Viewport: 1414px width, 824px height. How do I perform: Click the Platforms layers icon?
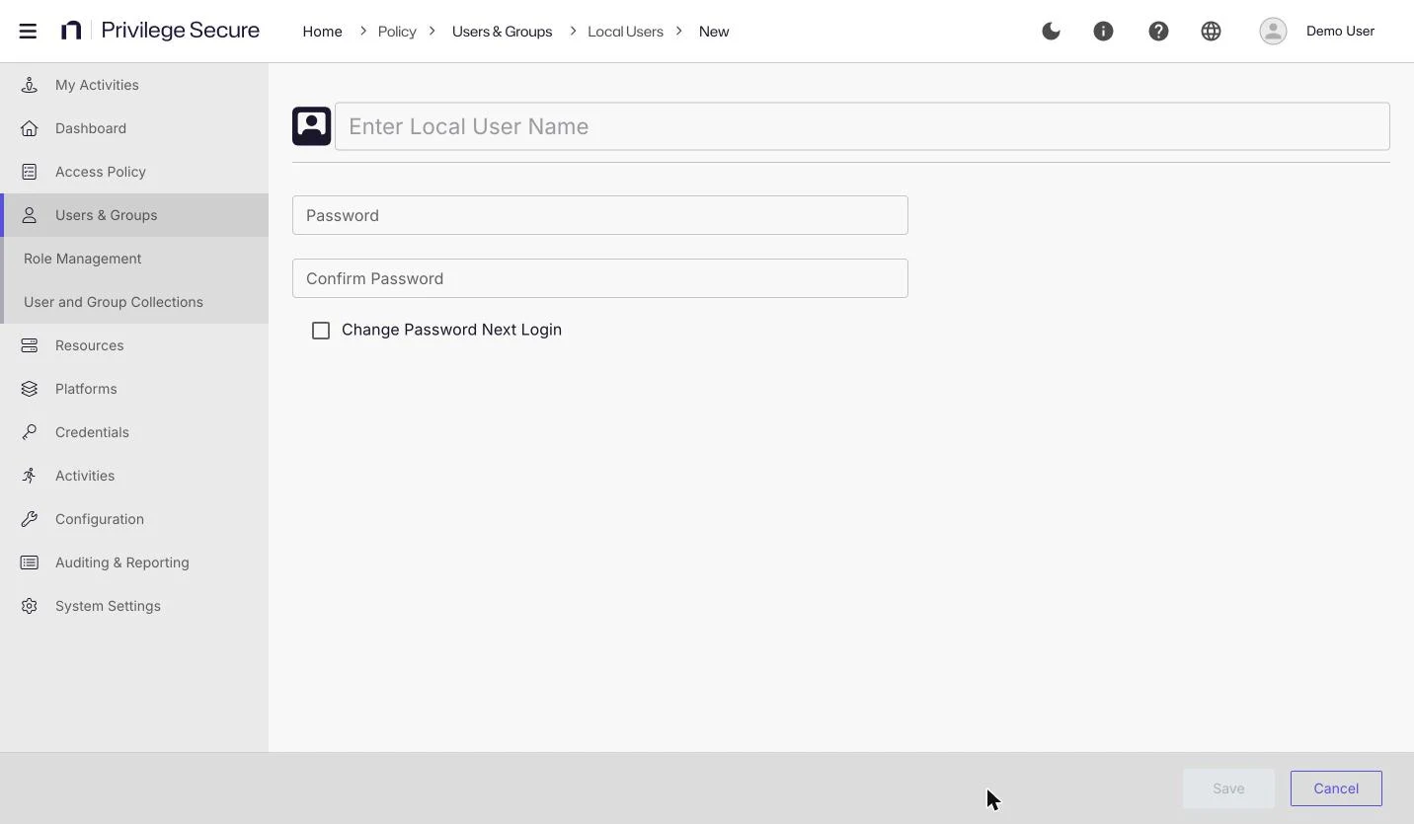tap(30, 389)
